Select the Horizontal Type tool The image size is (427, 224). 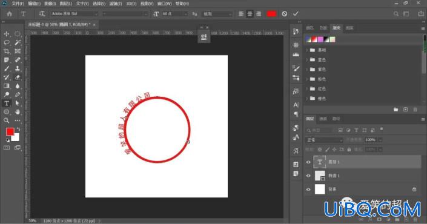[7, 103]
